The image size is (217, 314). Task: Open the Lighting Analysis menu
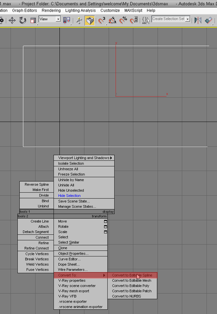(x=80, y=11)
